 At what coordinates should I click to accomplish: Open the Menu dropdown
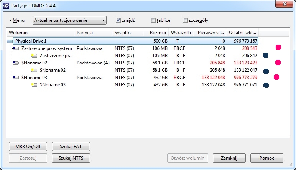pyautogui.click(x=17, y=20)
